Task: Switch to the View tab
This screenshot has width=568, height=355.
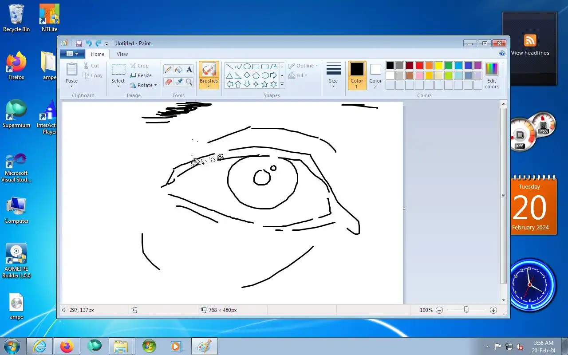Action: tap(122, 54)
